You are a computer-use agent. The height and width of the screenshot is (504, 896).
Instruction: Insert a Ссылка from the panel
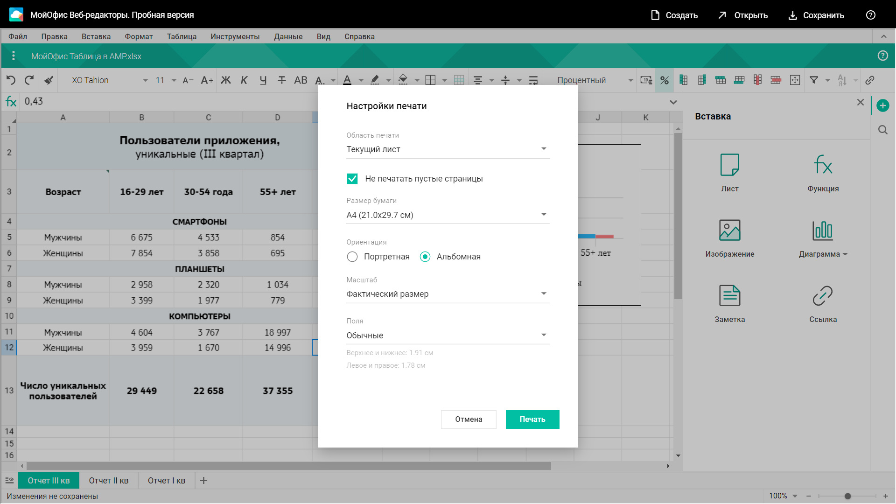[x=823, y=304]
